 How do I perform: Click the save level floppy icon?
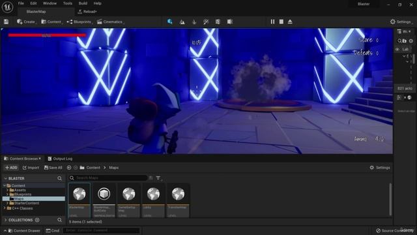(x=6, y=22)
